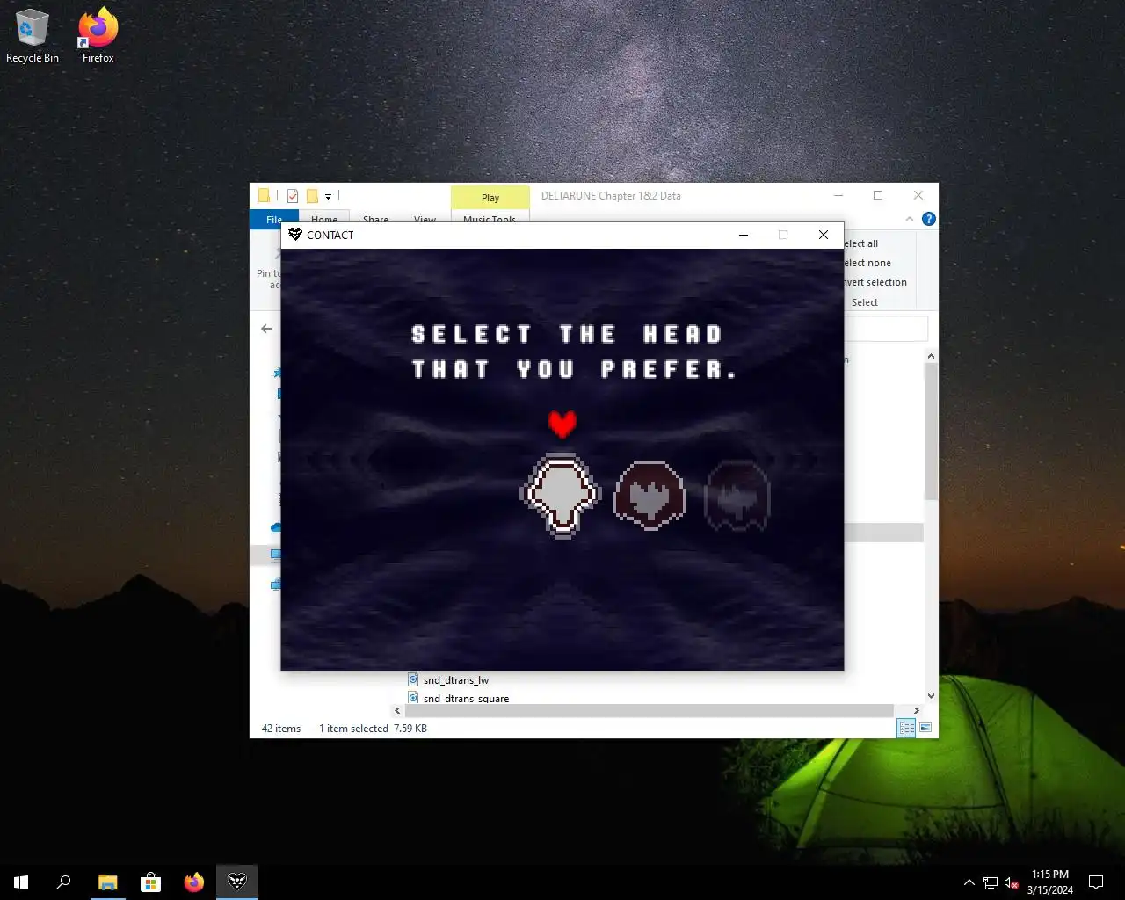Collapse the Explorer ribbon chevron

(910, 219)
